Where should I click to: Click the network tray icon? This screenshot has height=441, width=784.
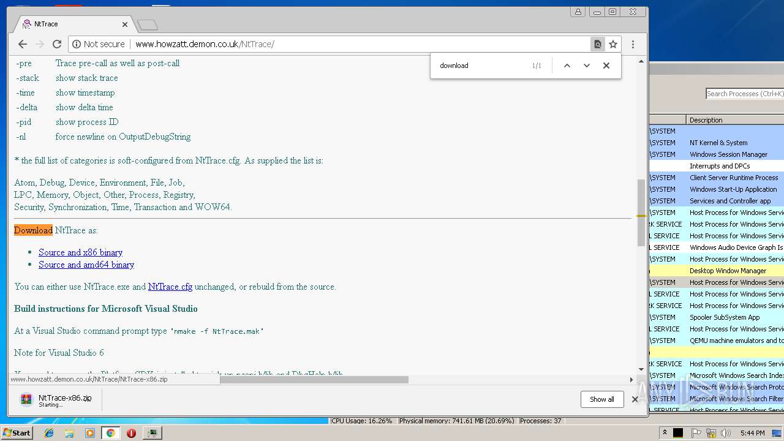tap(711, 433)
